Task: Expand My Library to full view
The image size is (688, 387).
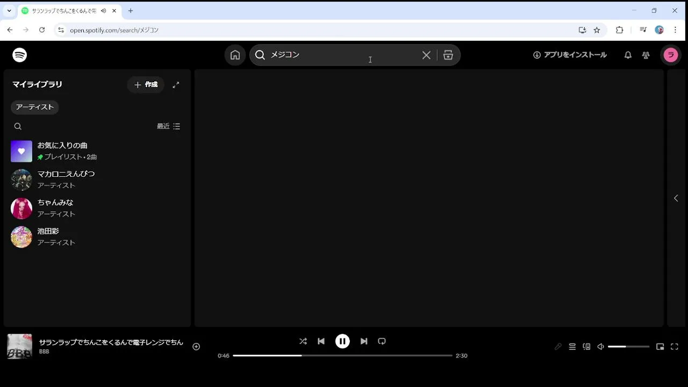Action: coord(176,85)
